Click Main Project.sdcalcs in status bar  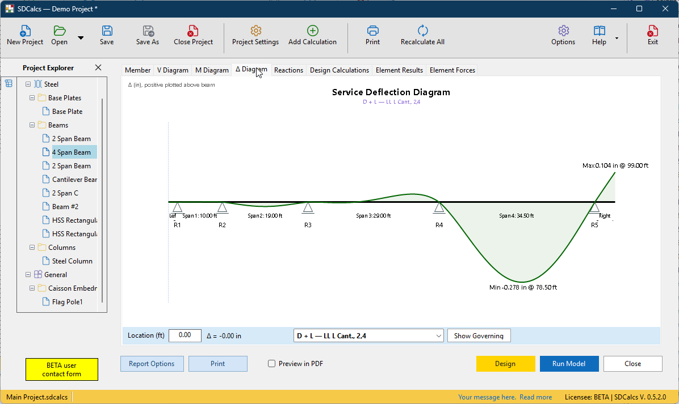tap(37, 397)
